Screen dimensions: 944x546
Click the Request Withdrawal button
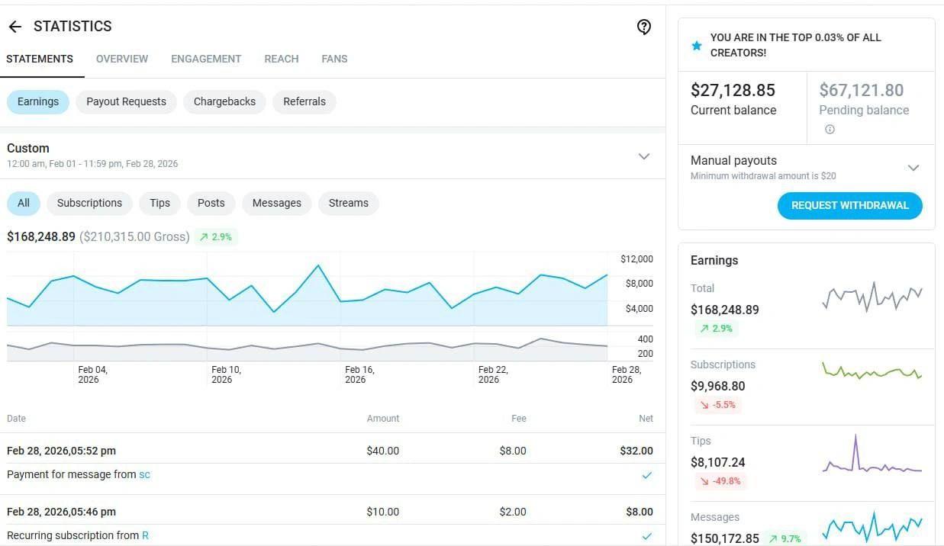click(849, 205)
